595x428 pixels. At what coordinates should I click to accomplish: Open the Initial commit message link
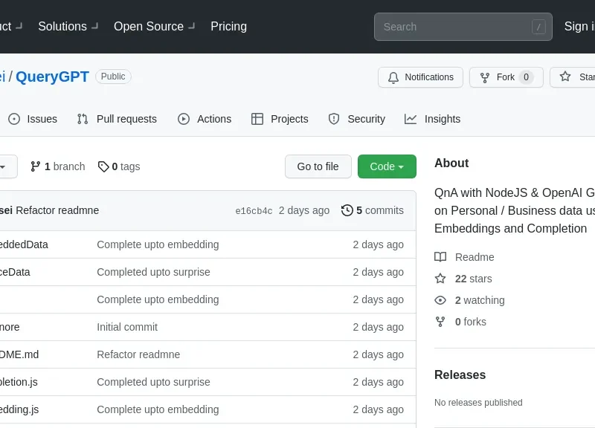127,327
